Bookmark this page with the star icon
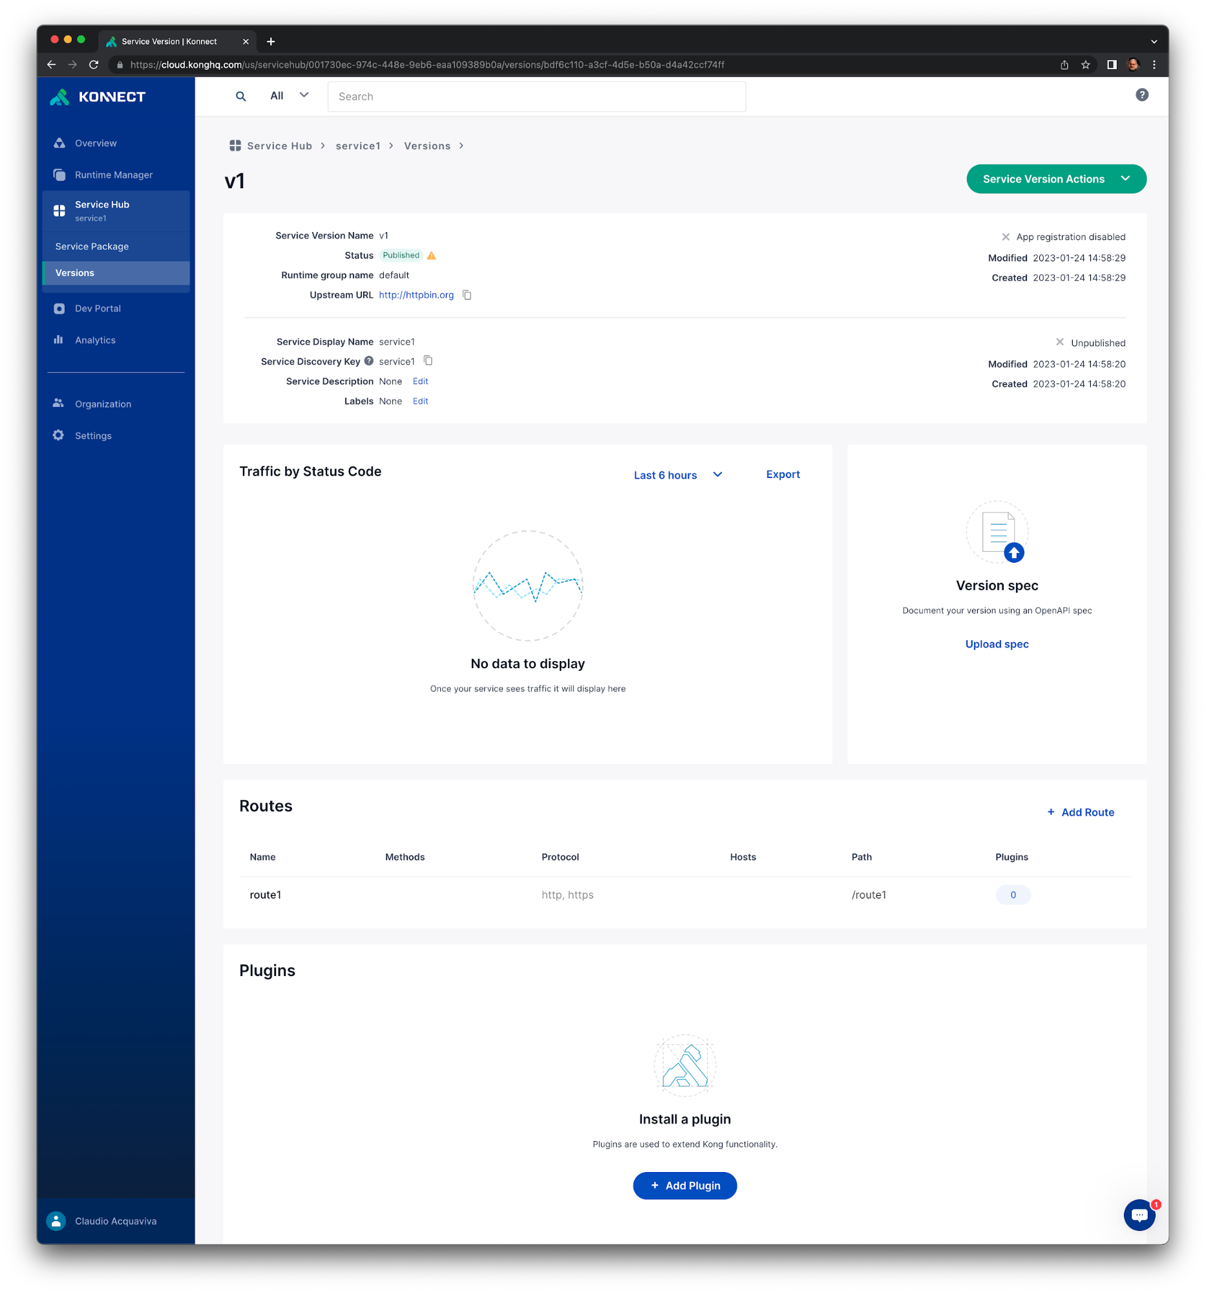The width and height of the screenshot is (1206, 1293). point(1085,65)
